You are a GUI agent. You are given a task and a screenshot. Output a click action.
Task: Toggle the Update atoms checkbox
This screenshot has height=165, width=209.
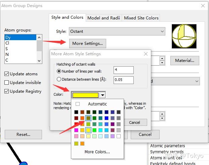7,74
